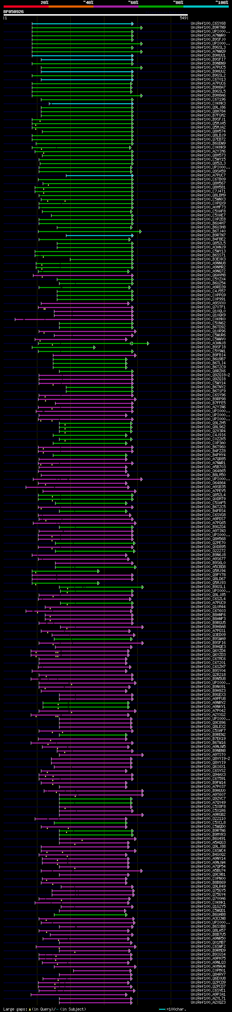
Task: Click the cyan alignment bar for UniRef100_C6T013
Action: tap(87, 79)
